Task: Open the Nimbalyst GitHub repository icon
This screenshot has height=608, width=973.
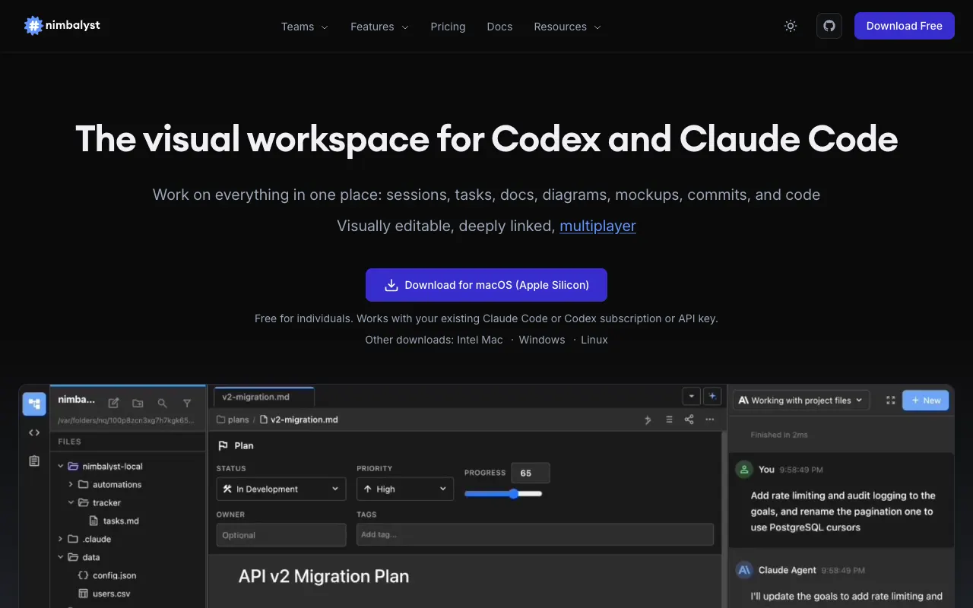Action: pos(829,26)
